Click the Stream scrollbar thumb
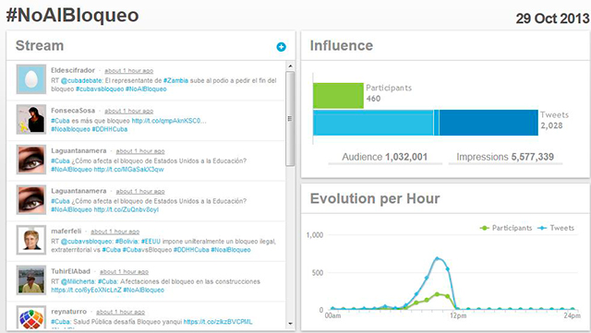The width and height of the screenshot is (591, 333). tap(290, 119)
